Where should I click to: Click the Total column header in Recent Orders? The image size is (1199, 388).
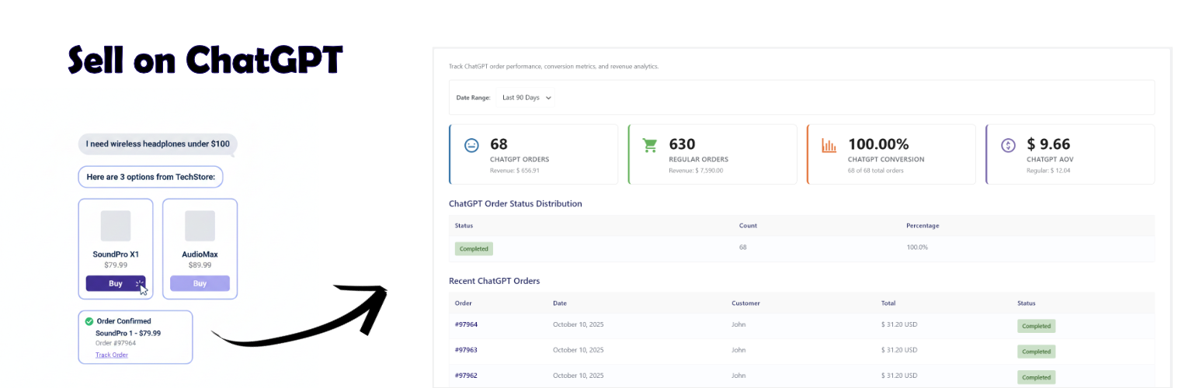[888, 303]
